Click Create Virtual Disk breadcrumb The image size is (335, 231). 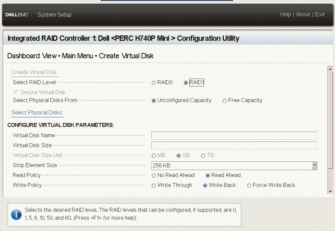[x=126, y=56]
